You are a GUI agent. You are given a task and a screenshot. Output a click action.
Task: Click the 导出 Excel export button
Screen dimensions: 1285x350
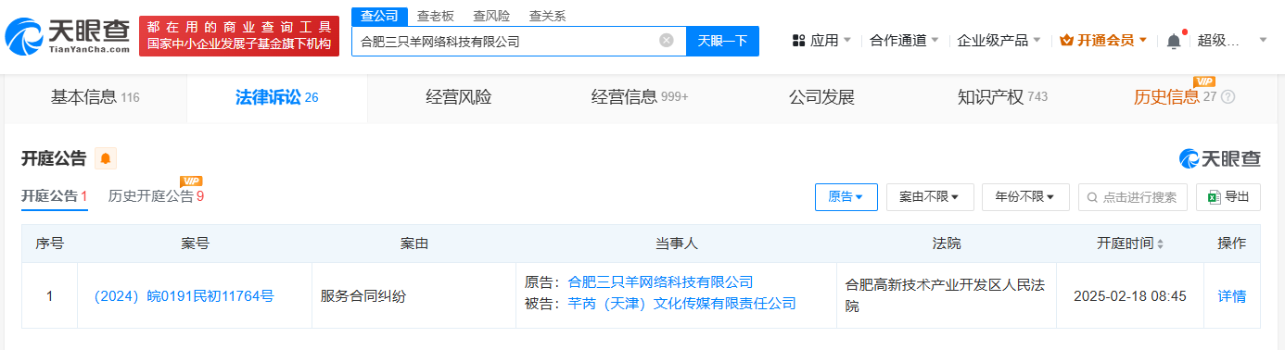tap(1228, 197)
